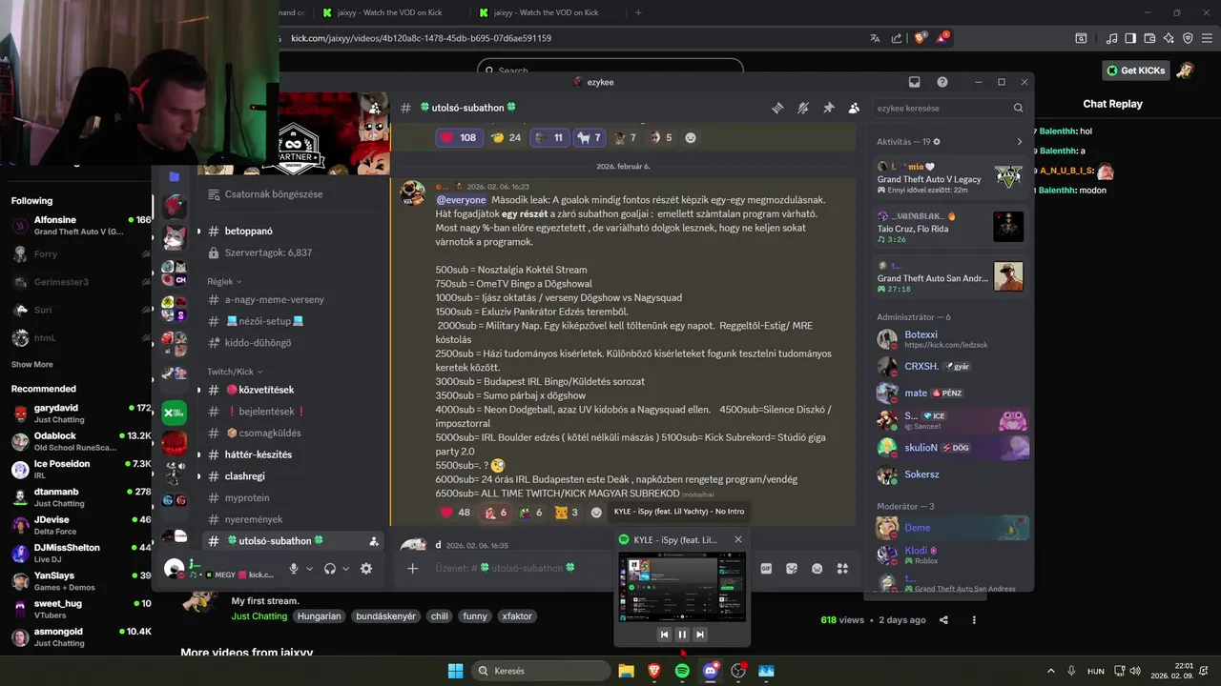Viewport: 1221px width, 686px height.
Task: Open the Discord threads icon in channel header
Action: pyautogui.click(x=777, y=108)
